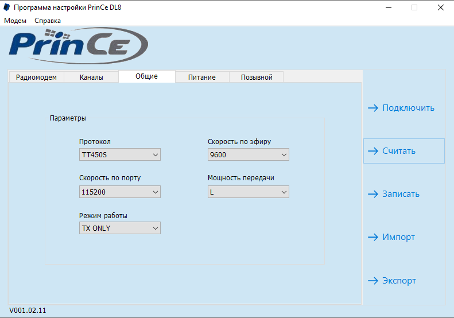This screenshot has width=454, height=318.
Task: Click the window title Программа настройки PrinCe DL8
Action: 68,7
